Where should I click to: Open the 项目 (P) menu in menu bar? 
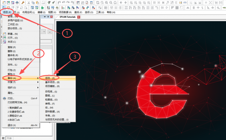pos(7,12)
